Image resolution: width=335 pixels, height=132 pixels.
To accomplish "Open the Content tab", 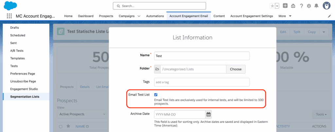I will click(219, 16).
